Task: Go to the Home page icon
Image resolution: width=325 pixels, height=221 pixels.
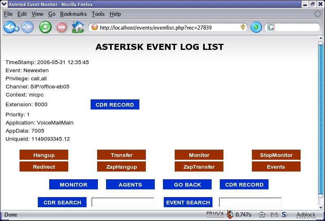Action: click(x=77, y=28)
